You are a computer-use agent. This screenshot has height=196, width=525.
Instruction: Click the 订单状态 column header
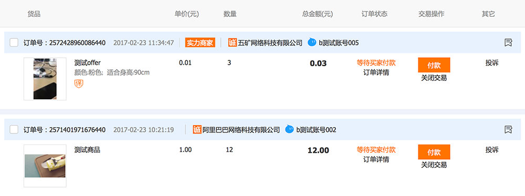[x=374, y=14]
